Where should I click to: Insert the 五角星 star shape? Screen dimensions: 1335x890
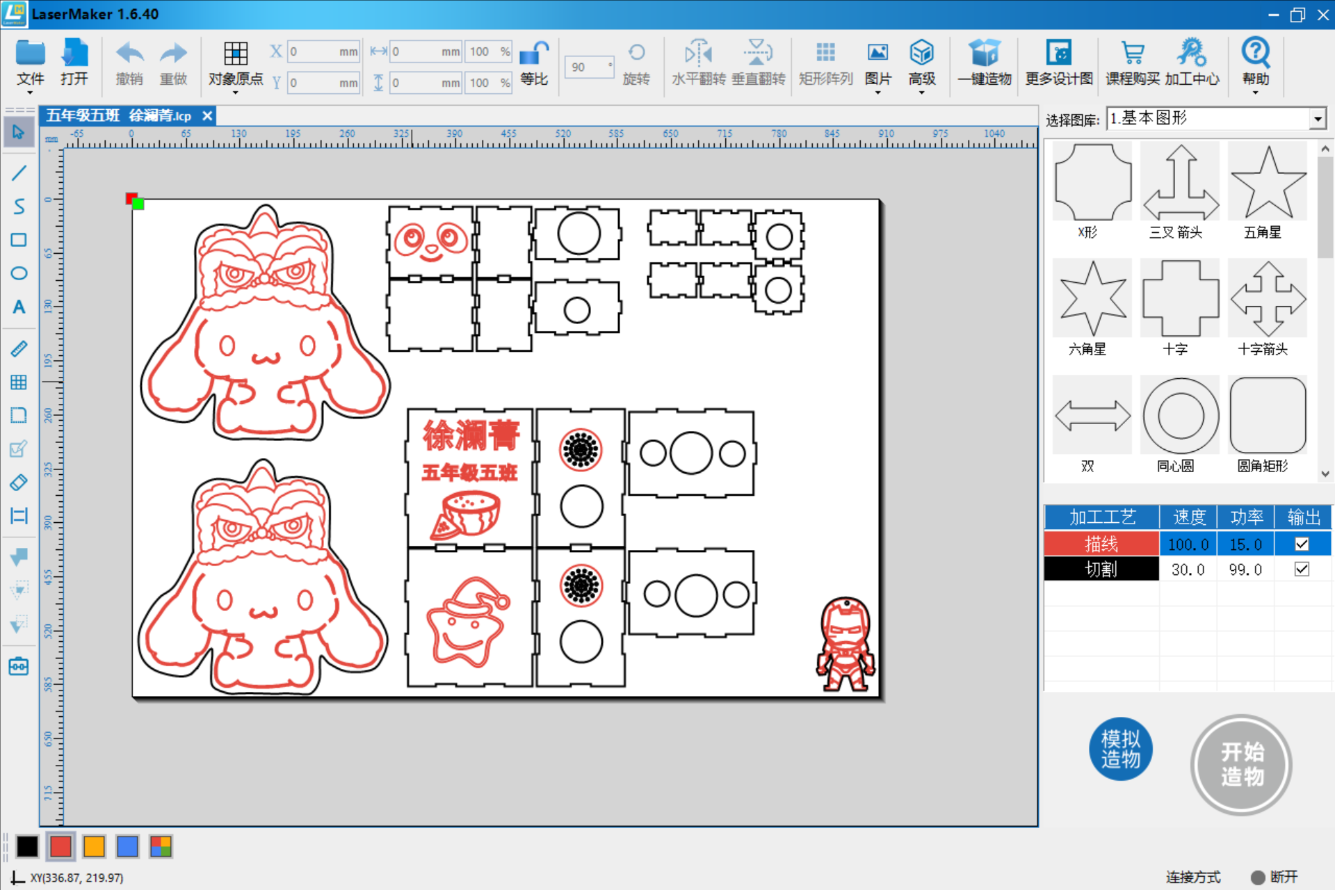(x=1268, y=182)
